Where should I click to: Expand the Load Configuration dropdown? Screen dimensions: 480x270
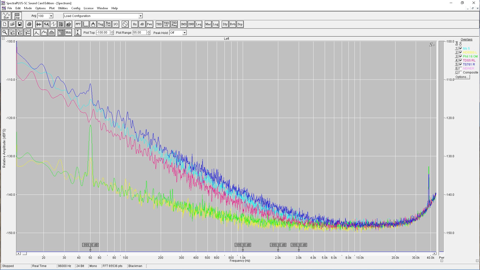[140, 16]
